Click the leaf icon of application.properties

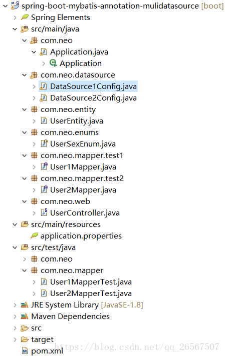coord(34,235)
